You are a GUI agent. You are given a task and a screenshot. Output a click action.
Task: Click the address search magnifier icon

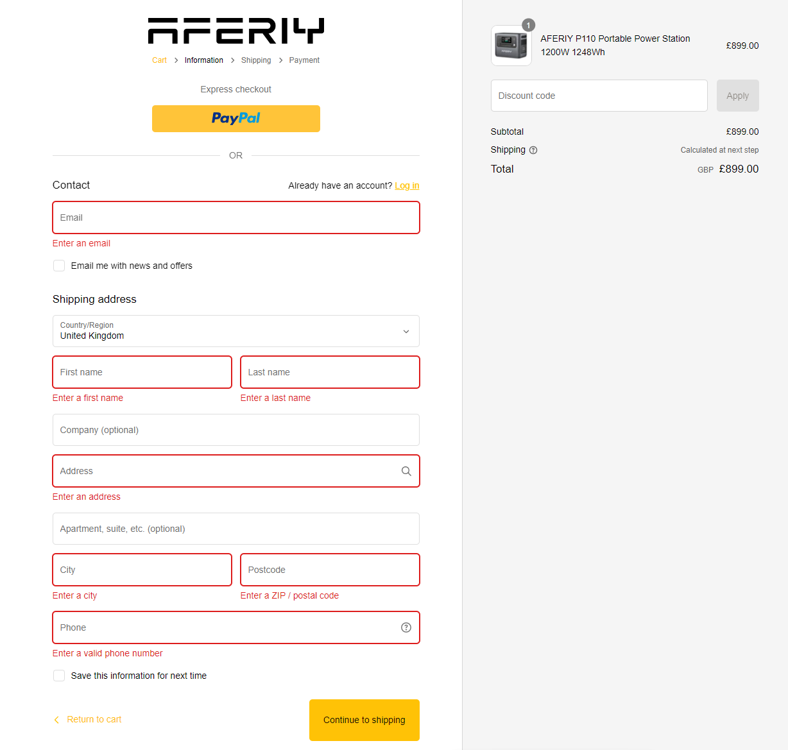click(406, 471)
